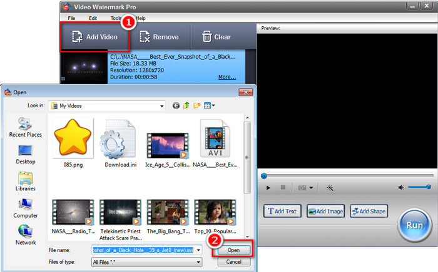Go to Network in the sidebar
Screen dimensions: 438x272
click(x=26, y=235)
